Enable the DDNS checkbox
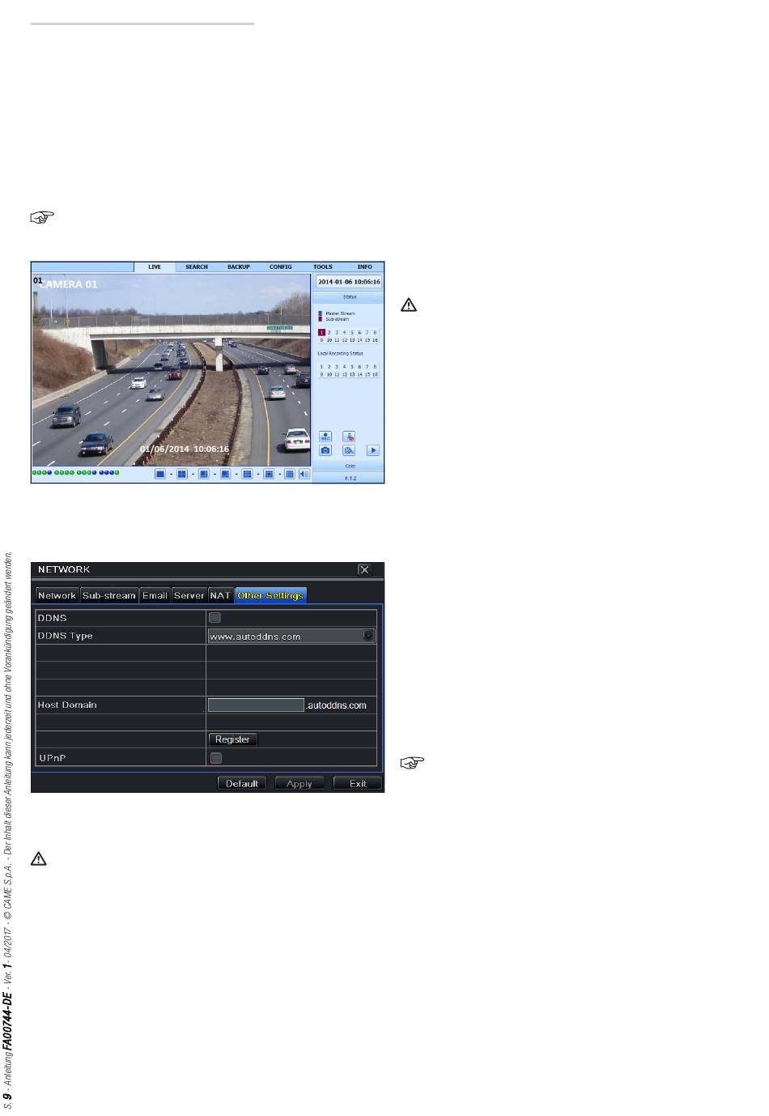This screenshot has height=1116, width=769. [215, 618]
